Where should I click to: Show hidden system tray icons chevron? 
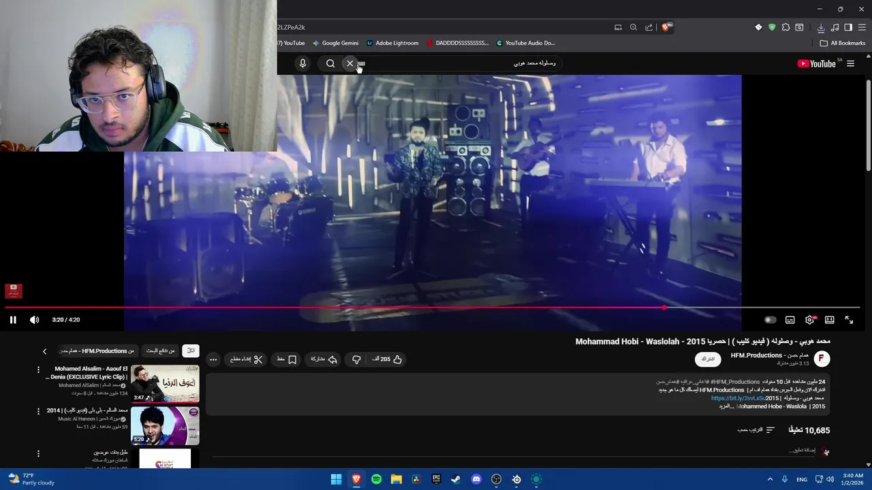(770, 479)
